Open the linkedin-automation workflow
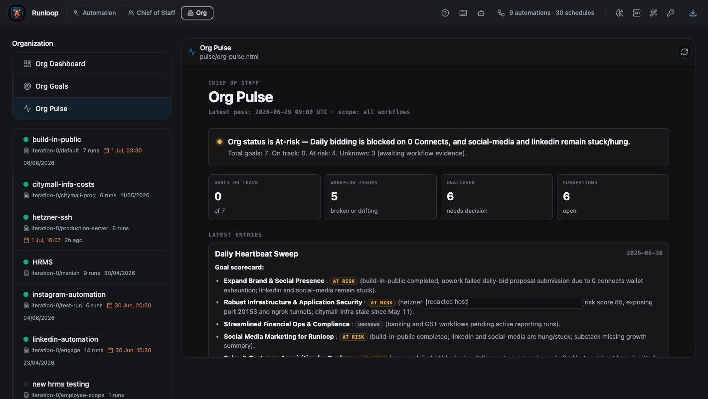This screenshot has height=399, width=708. (x=92, y=350)
